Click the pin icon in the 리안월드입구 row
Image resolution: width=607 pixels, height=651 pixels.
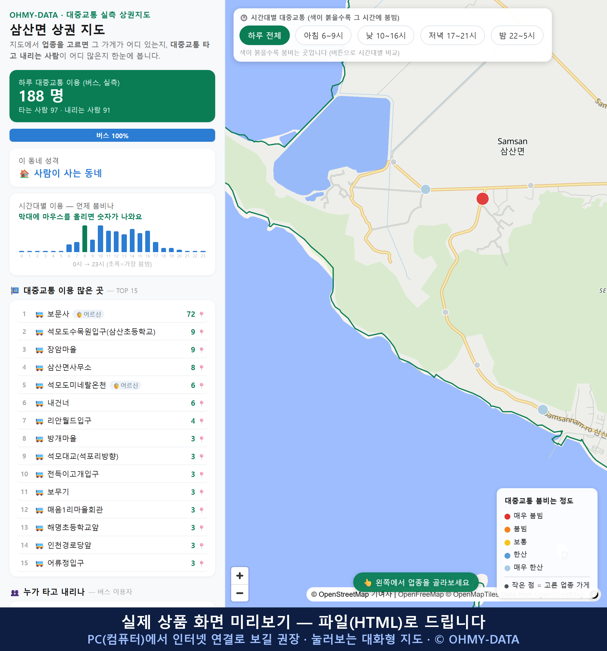tap(202, 421)
